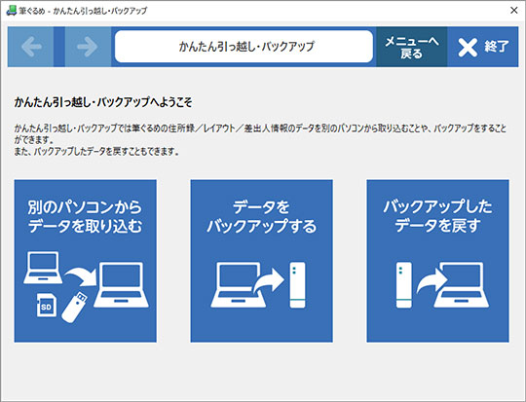
Task: Return to menu via メニューへ戻る
Action: point(412,47)
